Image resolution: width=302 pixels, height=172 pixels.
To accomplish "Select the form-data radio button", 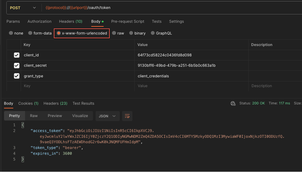I will (30, 33).
